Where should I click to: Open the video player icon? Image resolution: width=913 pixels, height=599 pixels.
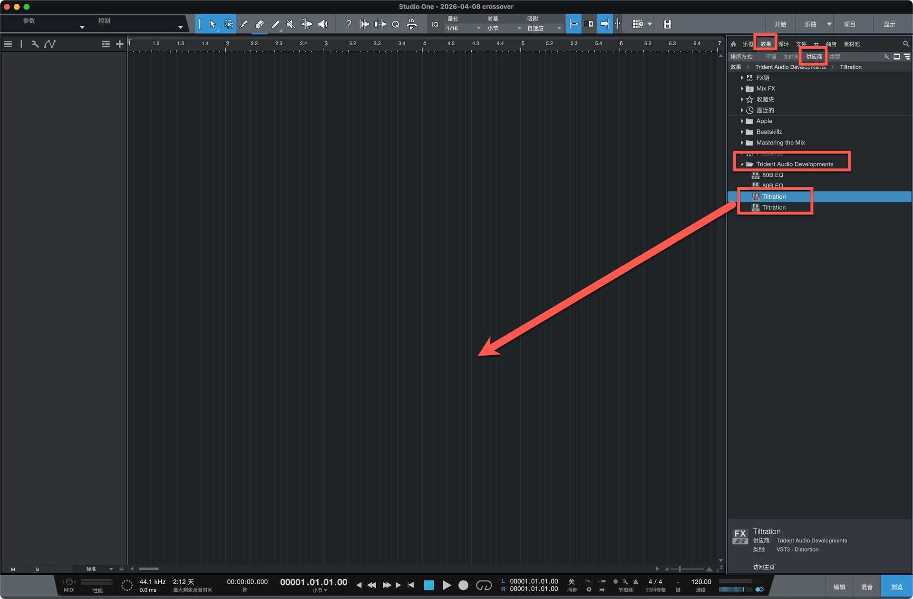667,24
